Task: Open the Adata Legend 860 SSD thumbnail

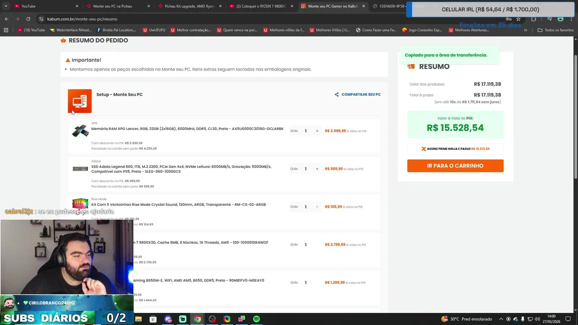Action: point(80,169)
